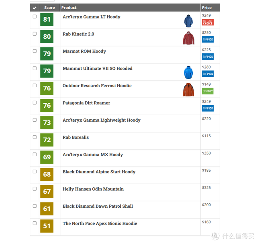Sort by the Score column header
Image resolution: width=257 pixels, height=243 pixels.
pos(49,8)
